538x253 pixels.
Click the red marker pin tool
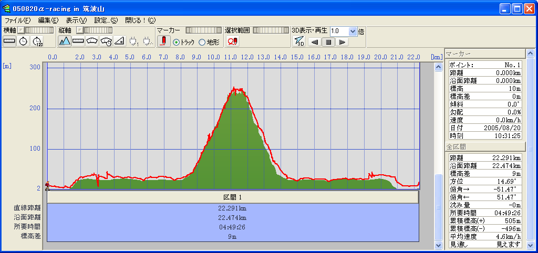pos(163,41)
